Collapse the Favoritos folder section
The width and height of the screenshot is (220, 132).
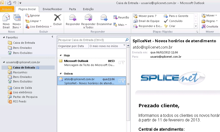pos(4,37)
